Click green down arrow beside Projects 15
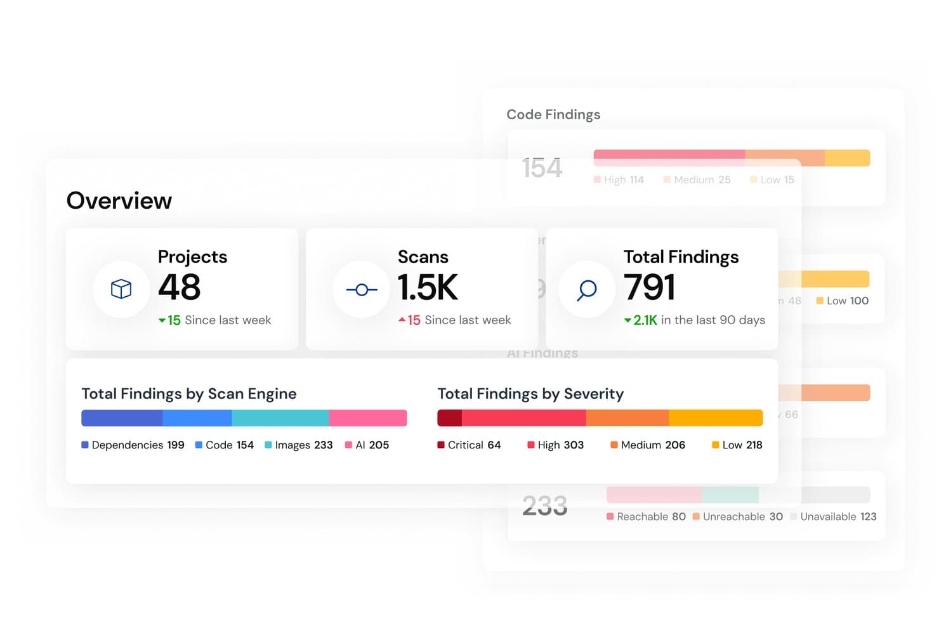 point(162,320)
